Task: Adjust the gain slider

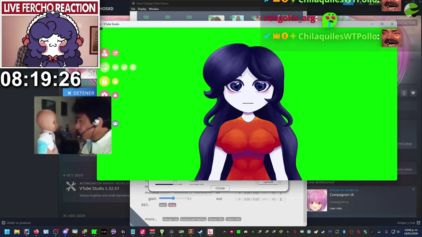Action: coord(172,198)
